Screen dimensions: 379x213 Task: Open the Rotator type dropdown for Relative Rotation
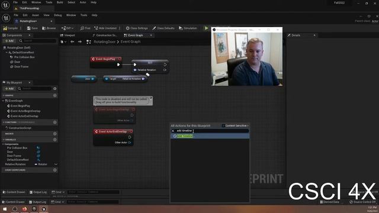(x=41, y=164)
